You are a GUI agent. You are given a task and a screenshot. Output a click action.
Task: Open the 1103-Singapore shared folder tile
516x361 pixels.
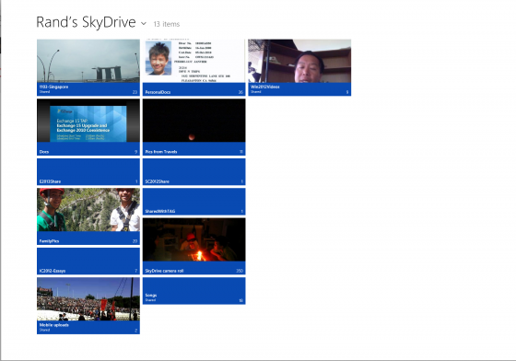pyautogui.click(x=88, y=67)
